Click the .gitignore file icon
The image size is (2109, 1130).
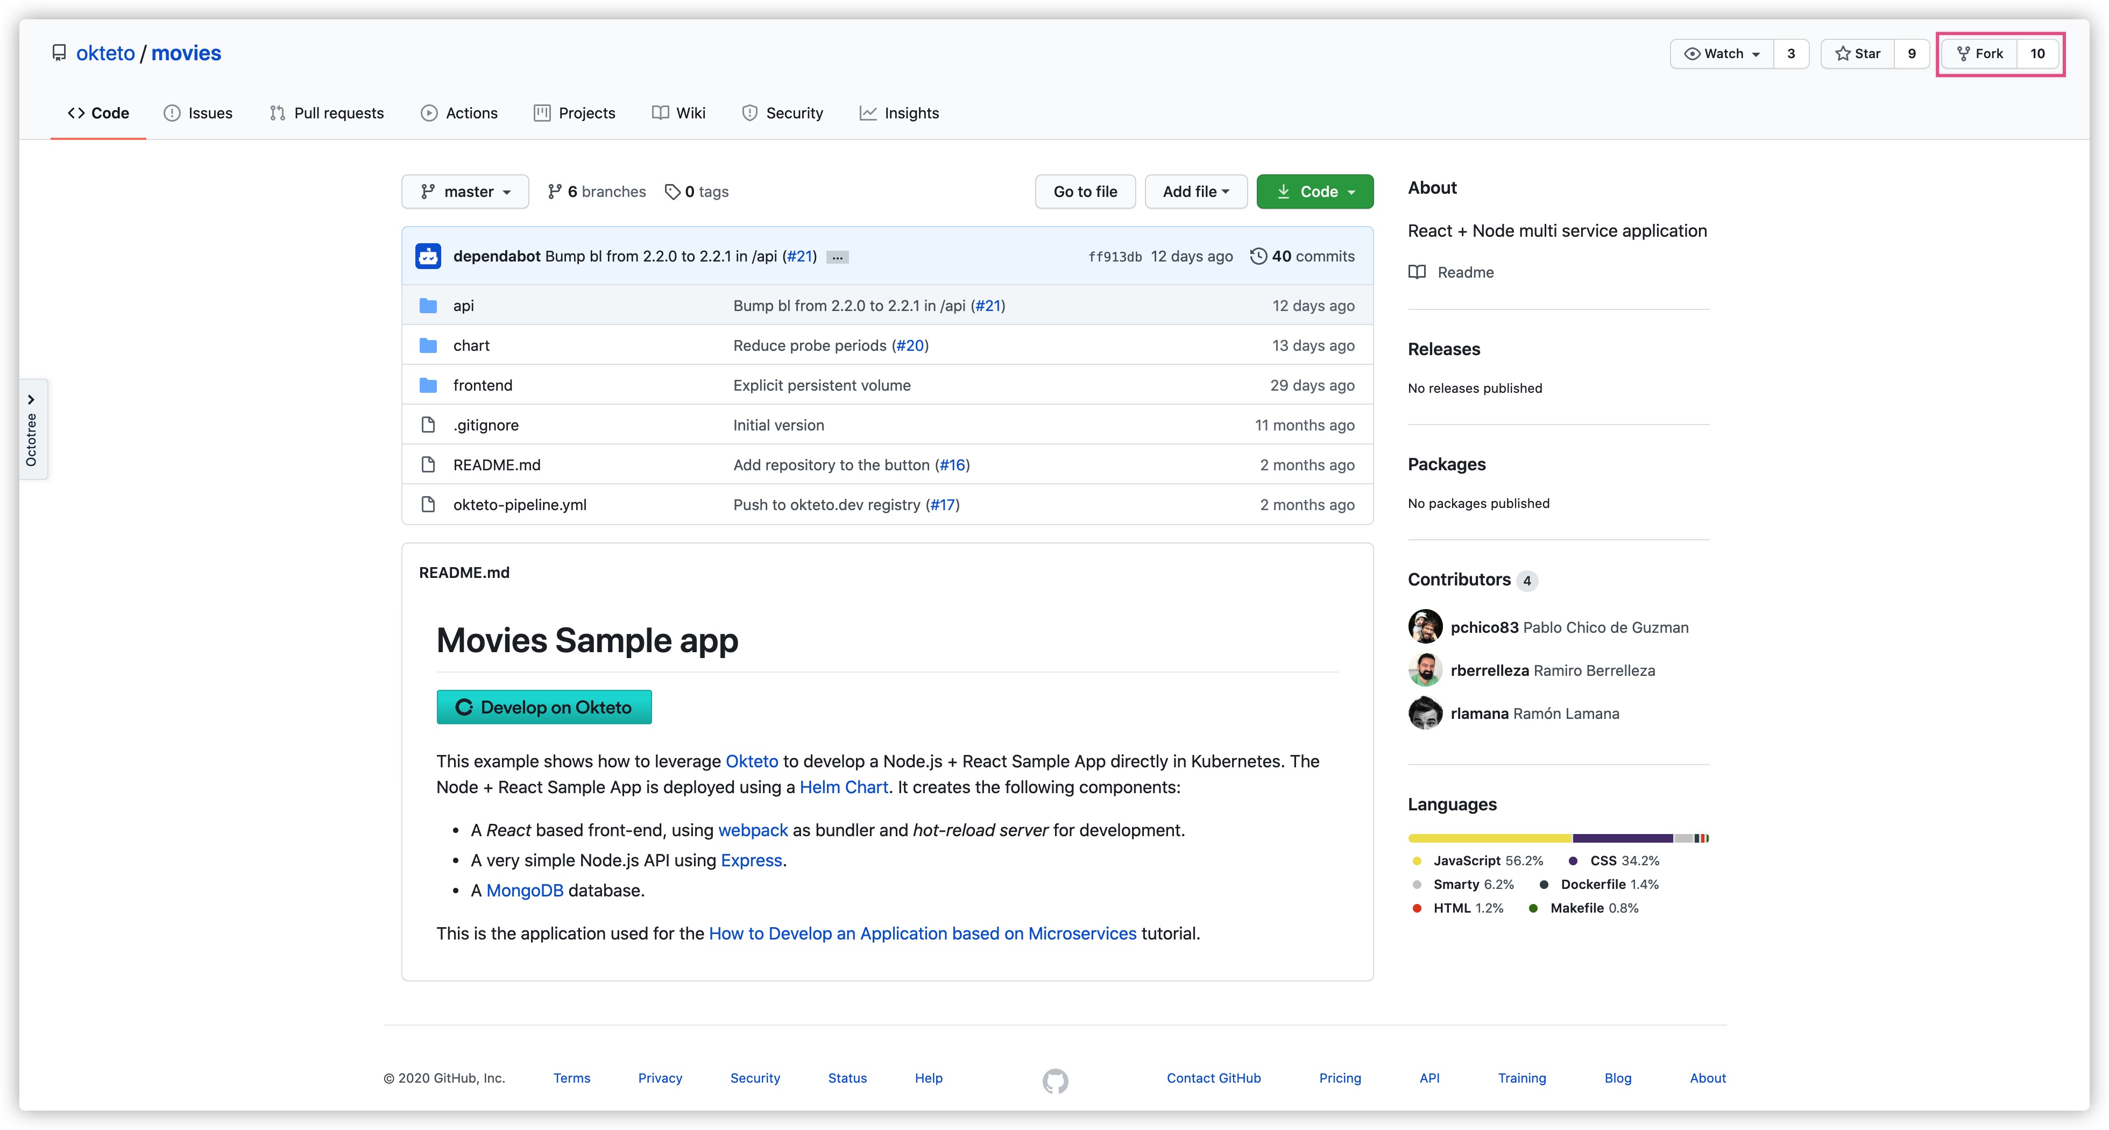point(428,425)
